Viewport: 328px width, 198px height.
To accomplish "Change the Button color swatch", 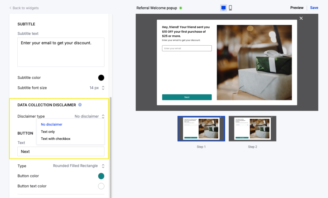I will [101, 176].
